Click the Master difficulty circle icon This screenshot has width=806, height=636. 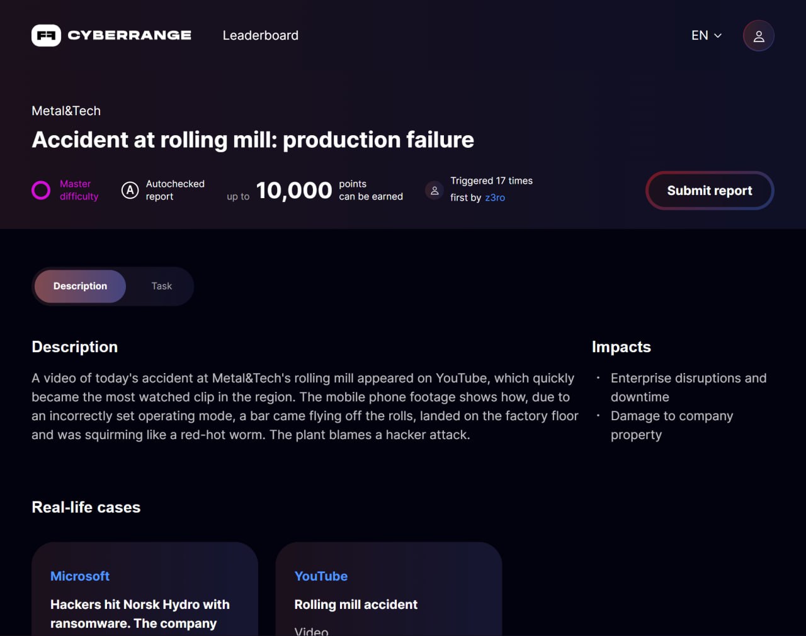41,190
